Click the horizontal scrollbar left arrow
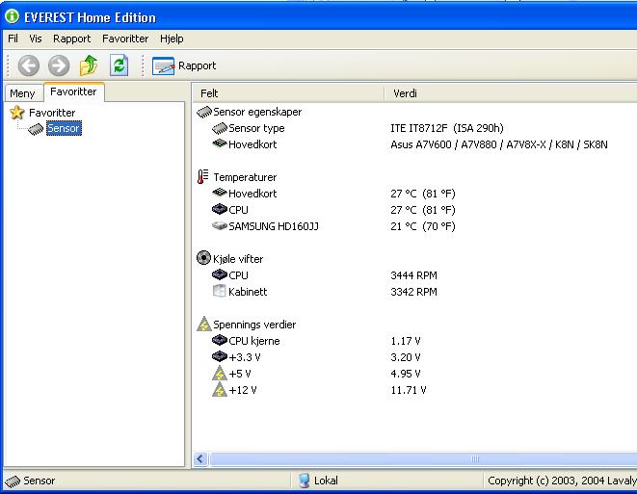 [200, 458]
